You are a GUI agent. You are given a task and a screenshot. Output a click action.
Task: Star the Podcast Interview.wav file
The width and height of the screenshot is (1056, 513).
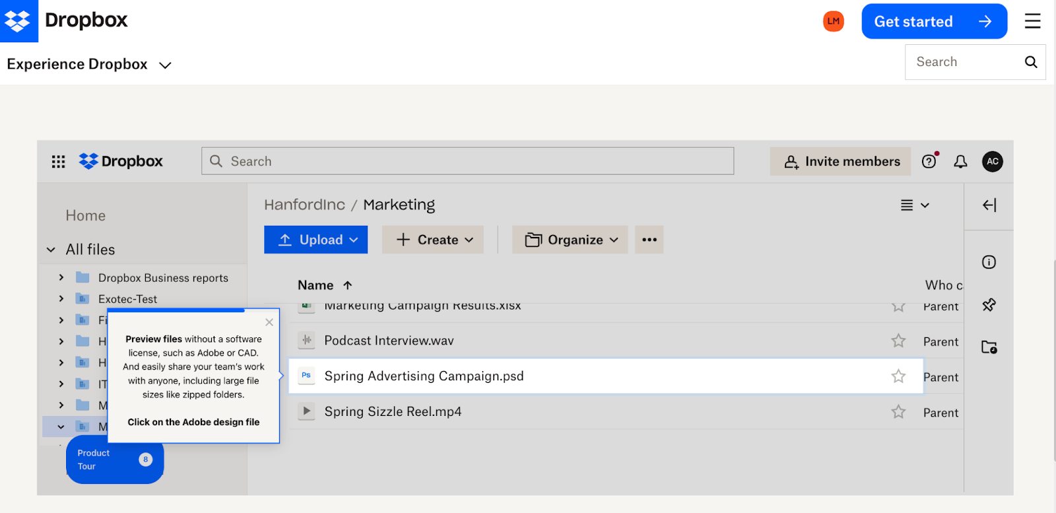click(898, 341)
